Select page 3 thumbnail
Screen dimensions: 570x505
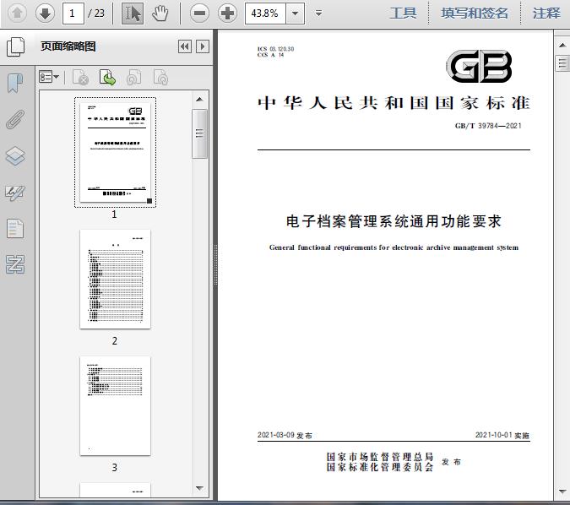coord(115,405)
